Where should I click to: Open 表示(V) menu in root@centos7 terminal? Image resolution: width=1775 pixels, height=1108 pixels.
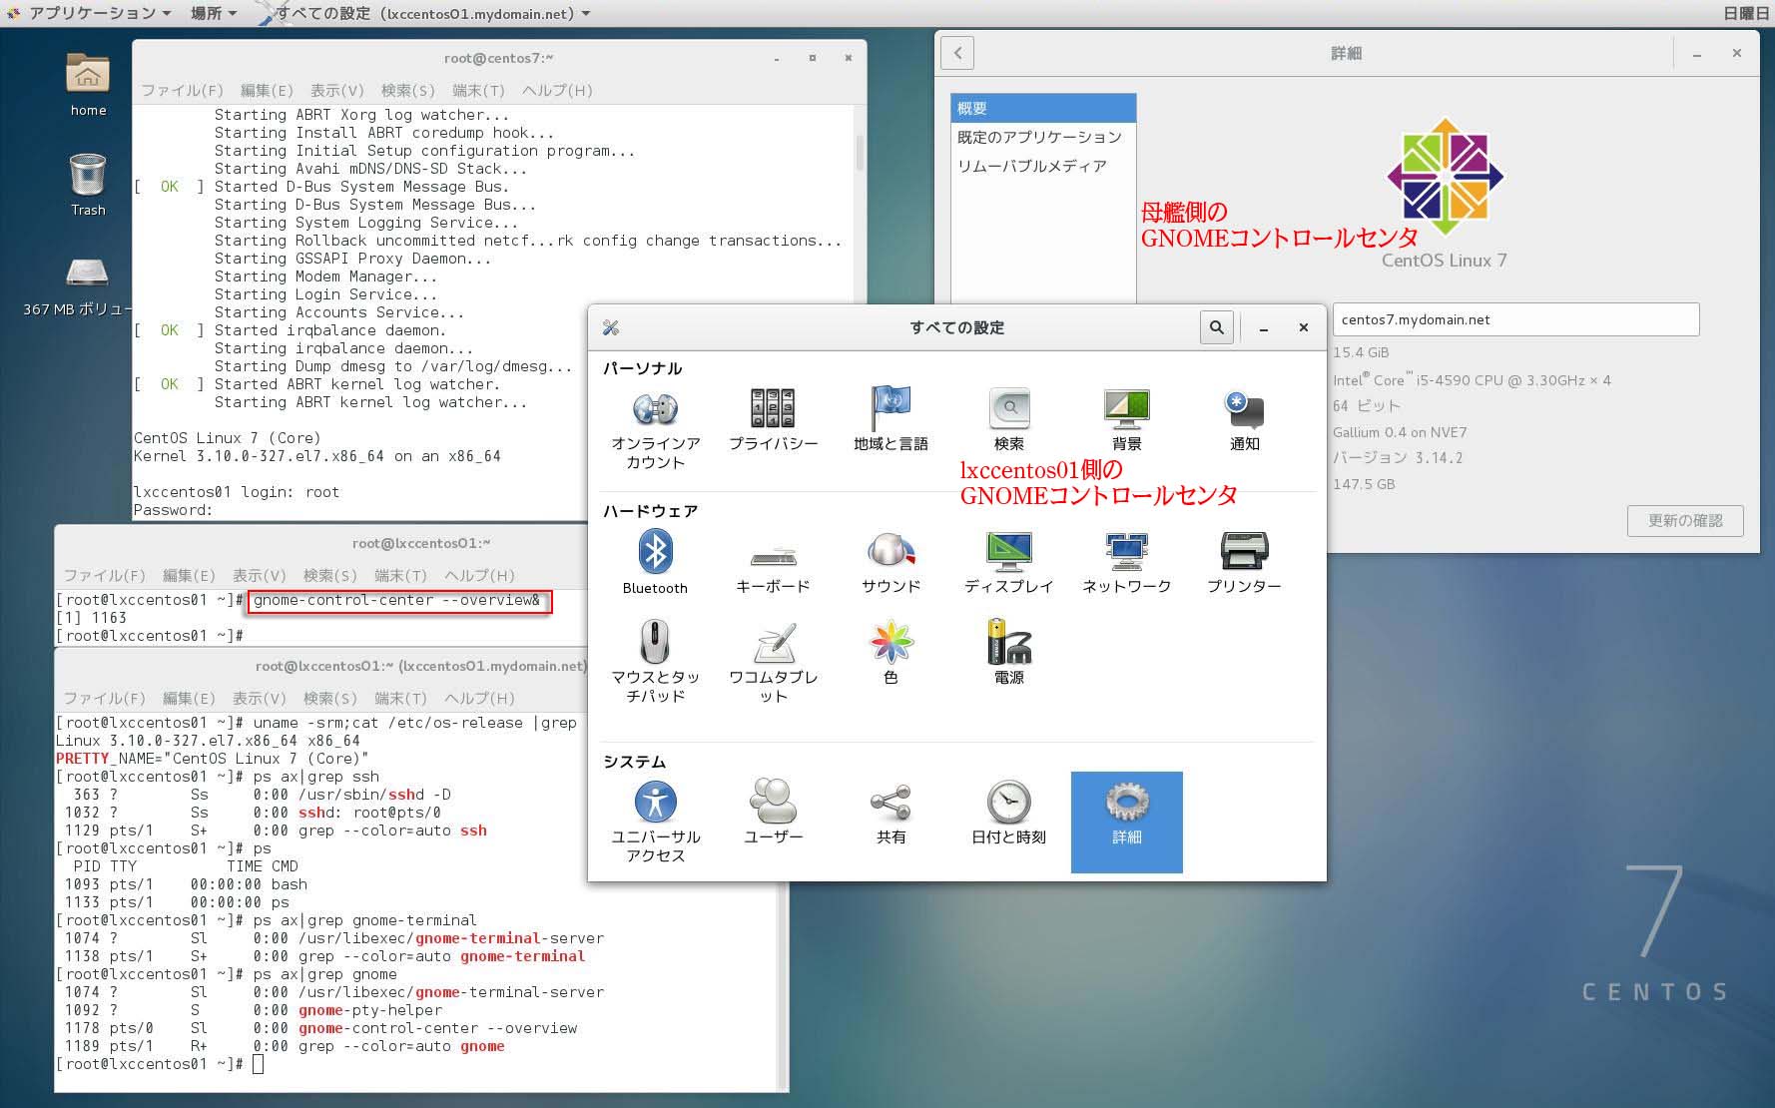pyautogui.click(x=337, y=90)
